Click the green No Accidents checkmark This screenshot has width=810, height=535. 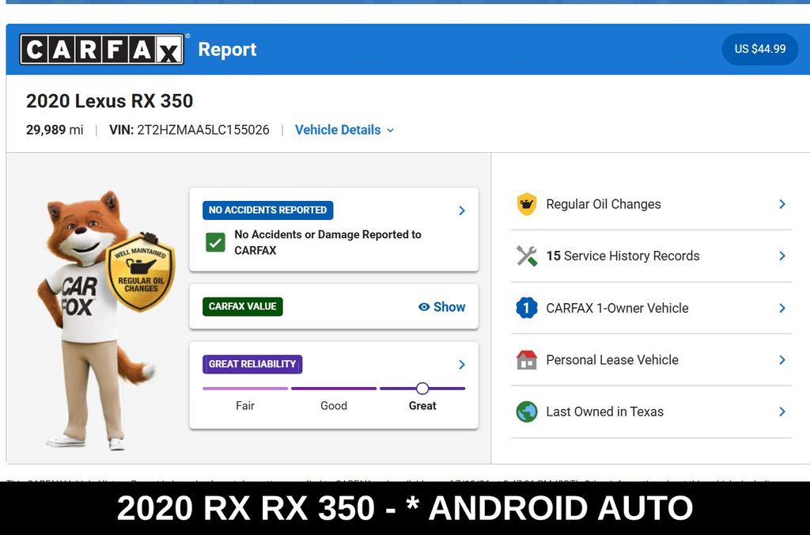pyautogui.click(x=215, y=242)
